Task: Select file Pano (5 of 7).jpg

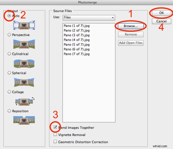Action: coord(77,44)
